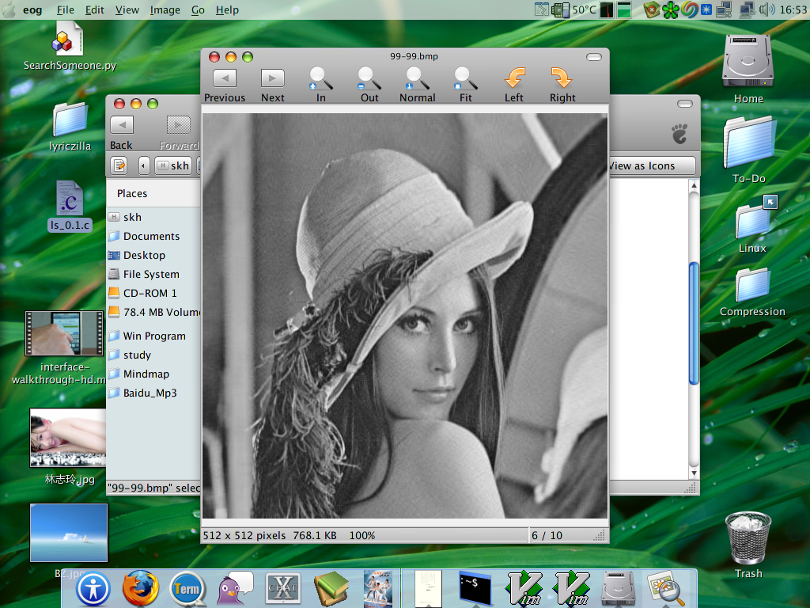Zoom Out of the image
The image size is (810, 608).
point(369,85)
